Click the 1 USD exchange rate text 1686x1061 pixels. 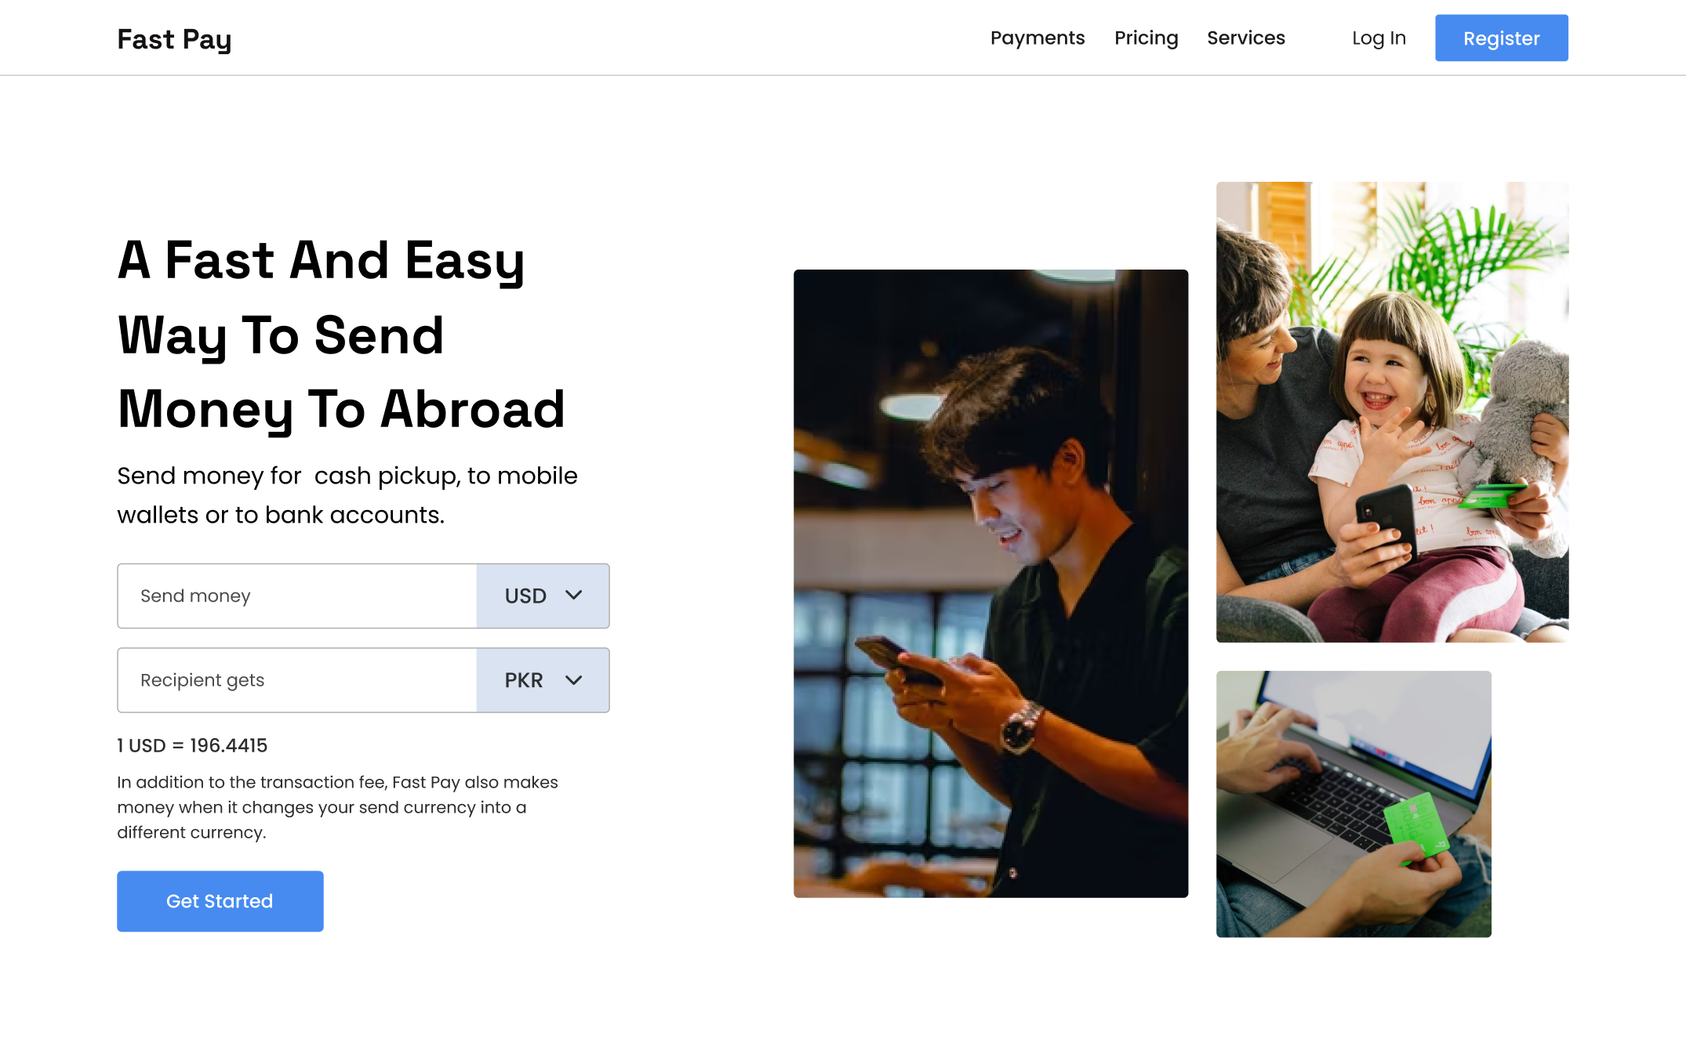pyautogui.click(x=192, y=745)
